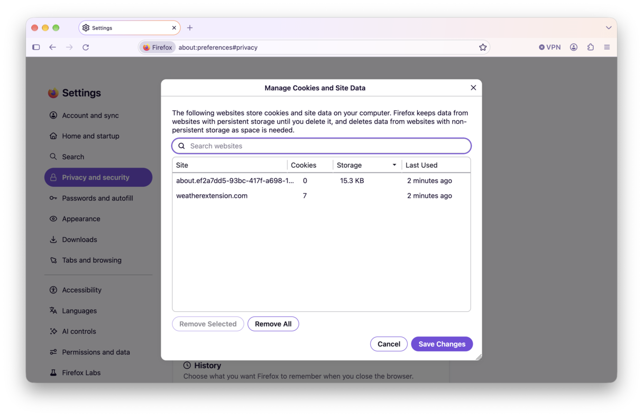
Task: Open a new tab with plus icon
Action: coord(190,28)
